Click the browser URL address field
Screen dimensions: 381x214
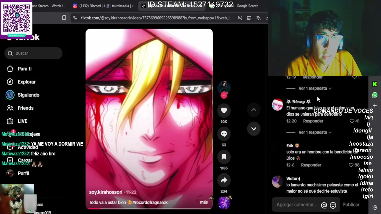[157, 18]
